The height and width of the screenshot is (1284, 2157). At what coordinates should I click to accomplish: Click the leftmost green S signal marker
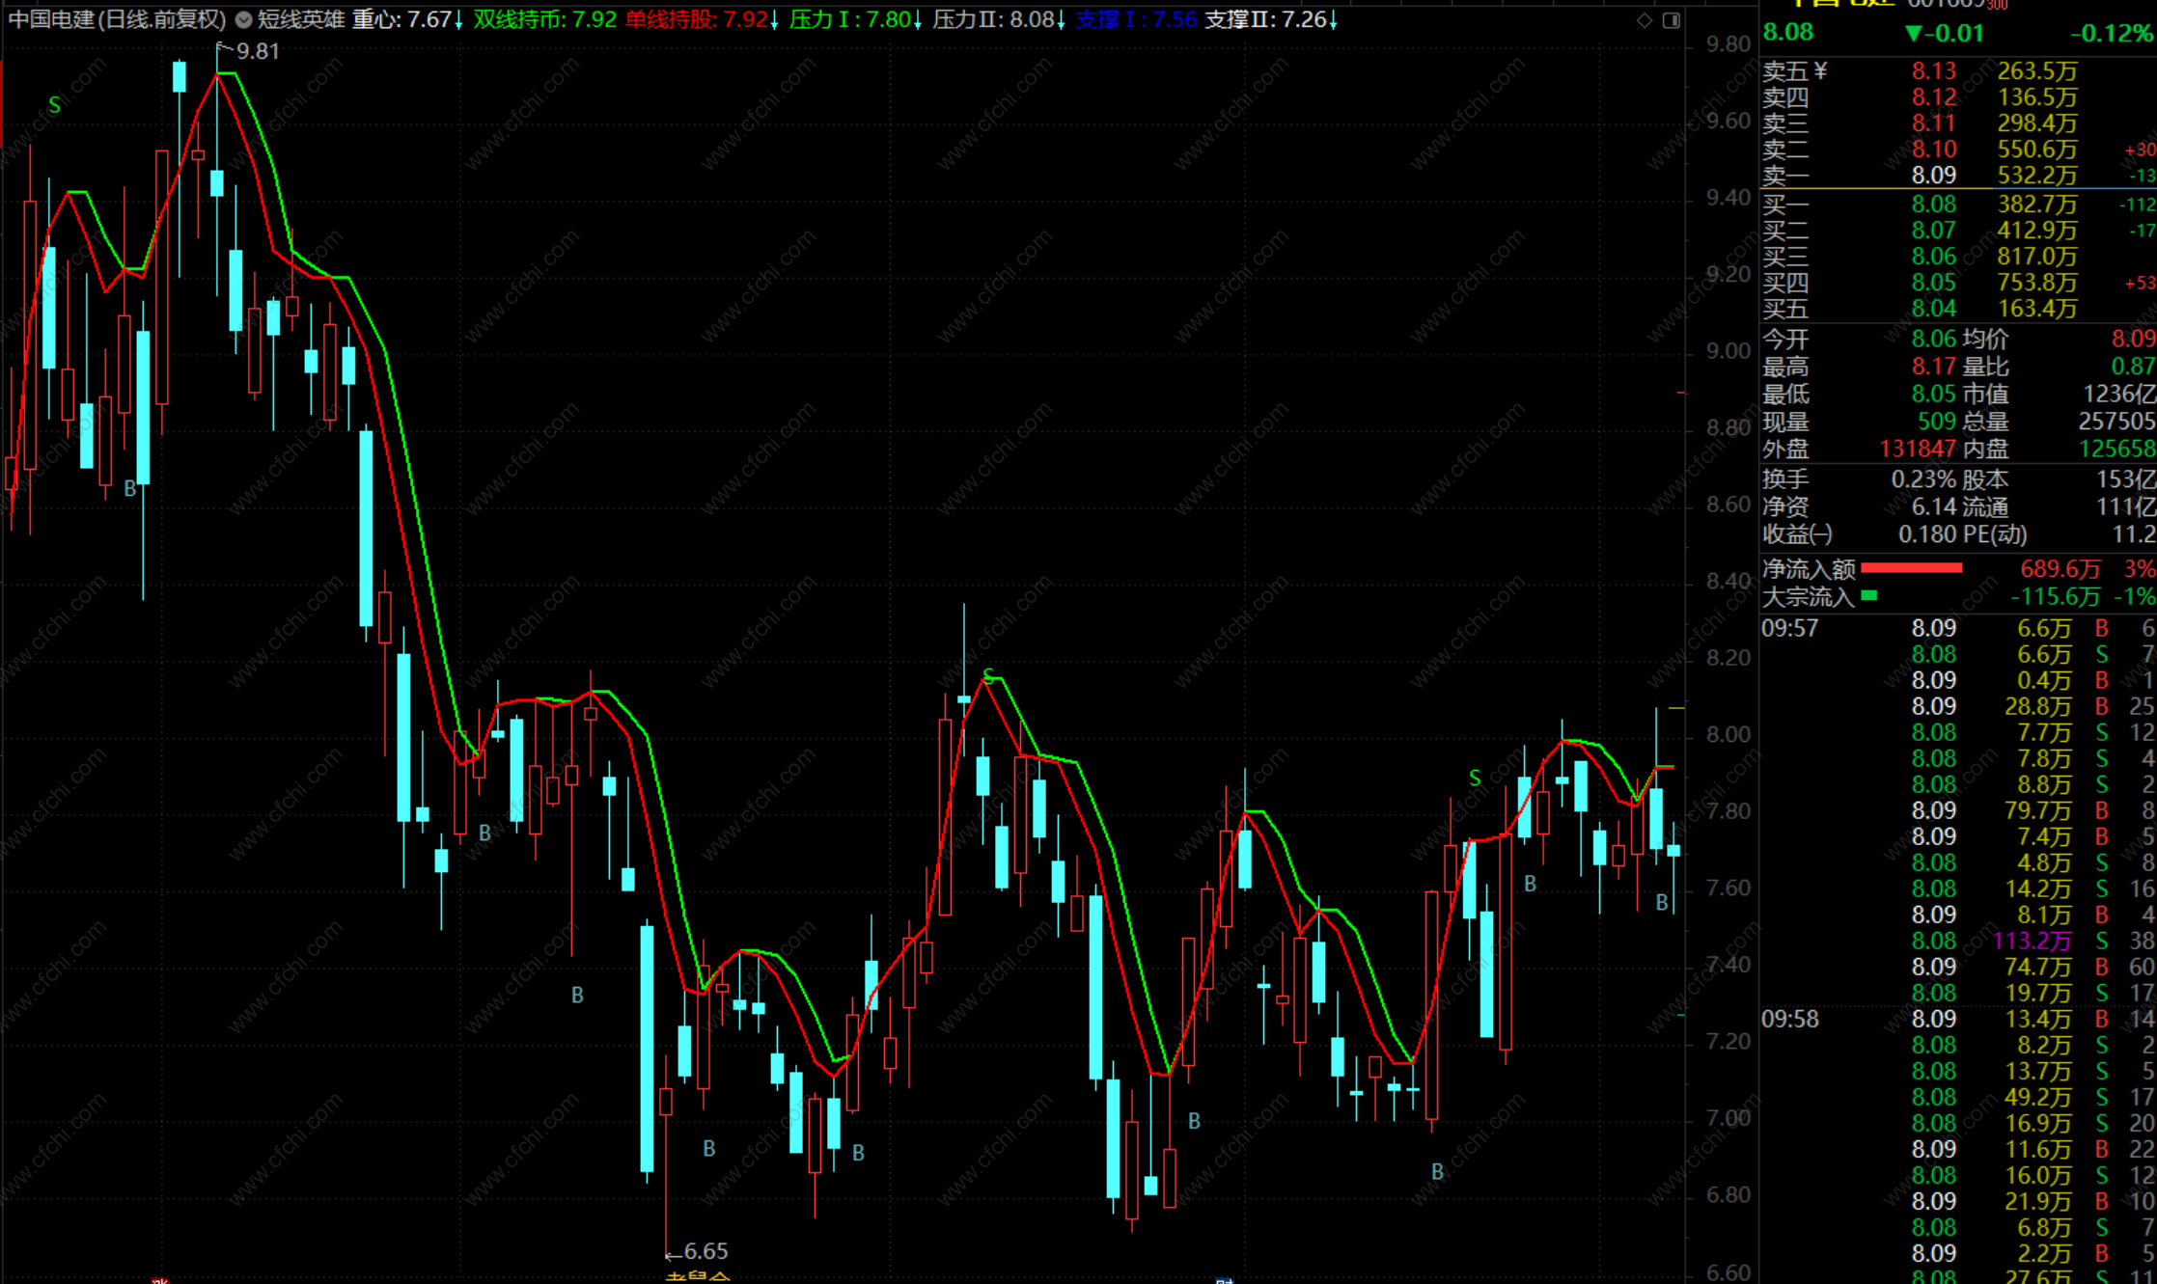pyautogui.click(x=54, y=105)
